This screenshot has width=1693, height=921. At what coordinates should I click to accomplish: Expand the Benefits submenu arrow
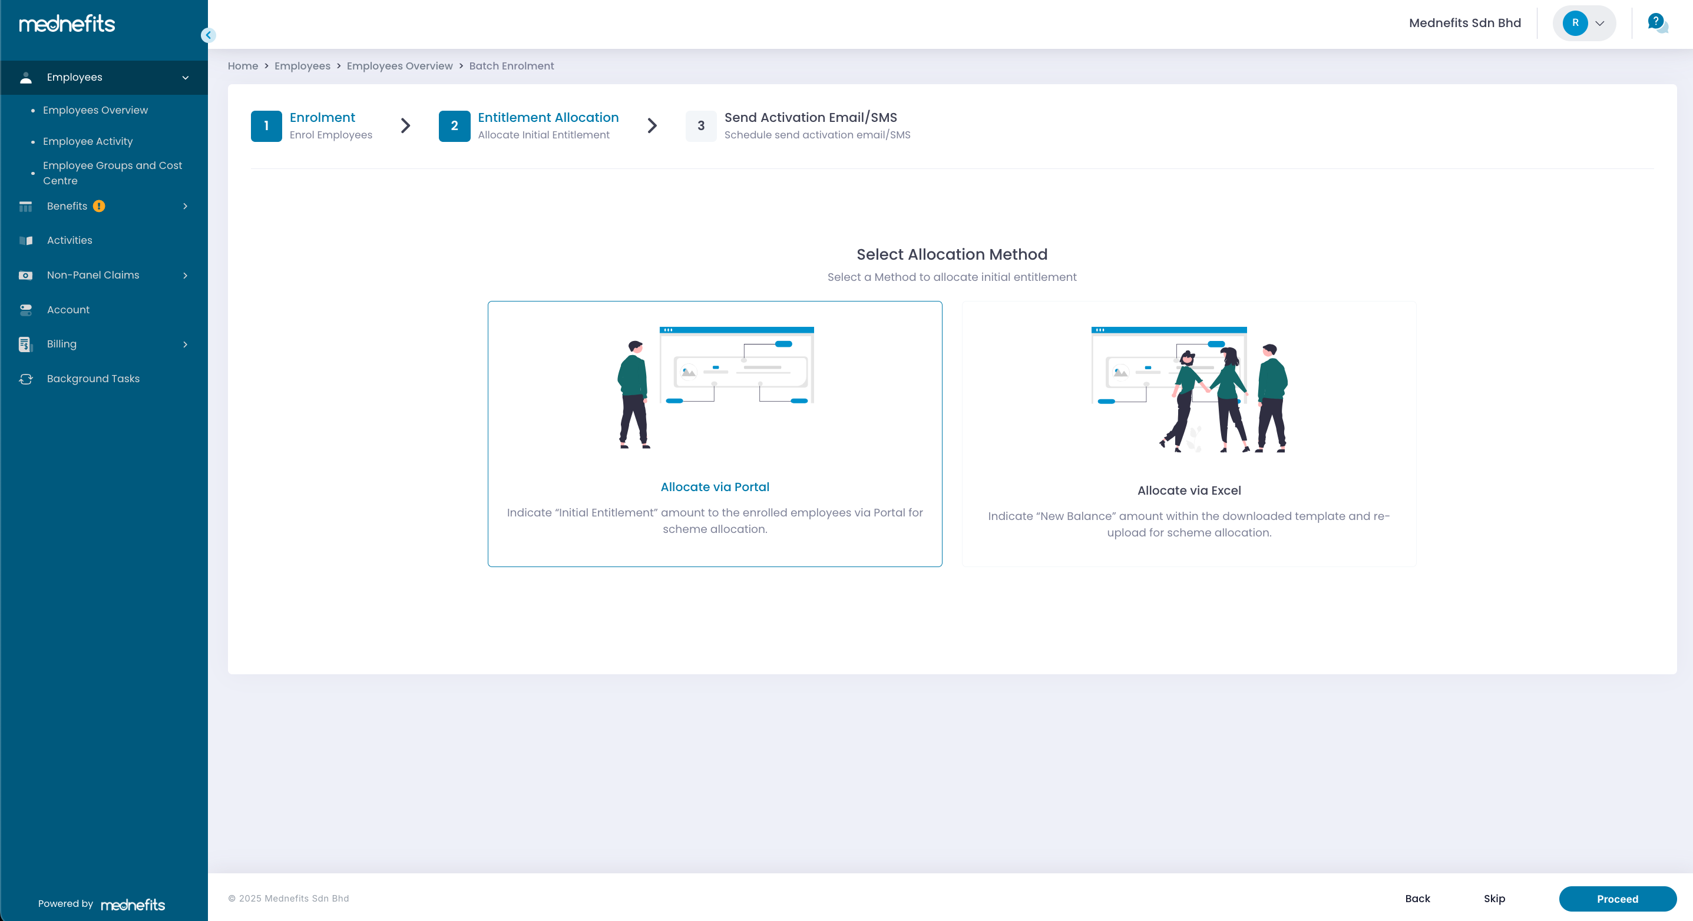(x=186, y=206)
